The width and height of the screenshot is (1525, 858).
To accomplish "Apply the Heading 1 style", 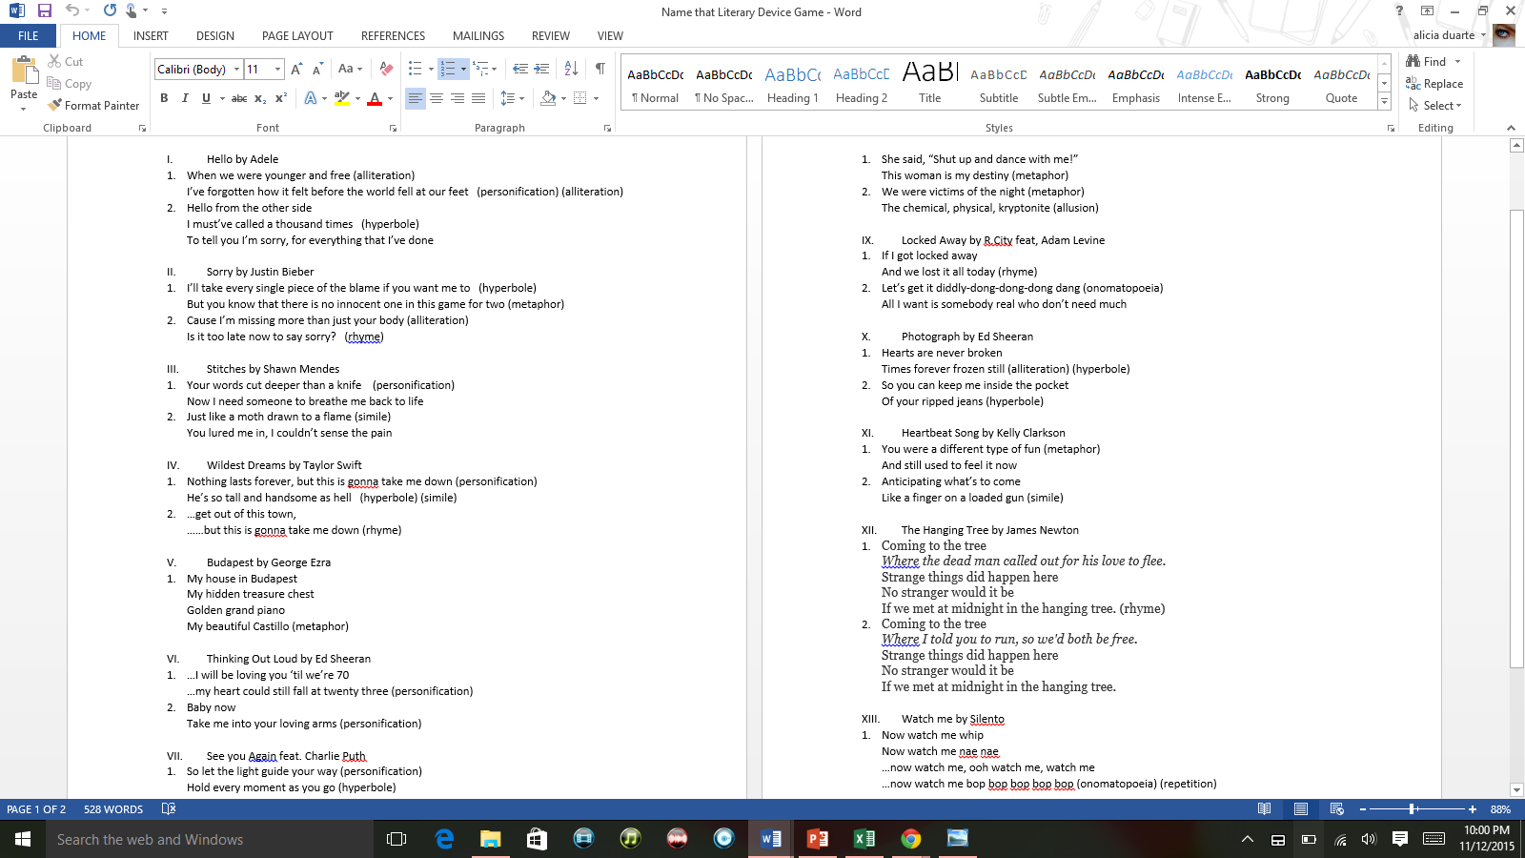I will (793, 84).
